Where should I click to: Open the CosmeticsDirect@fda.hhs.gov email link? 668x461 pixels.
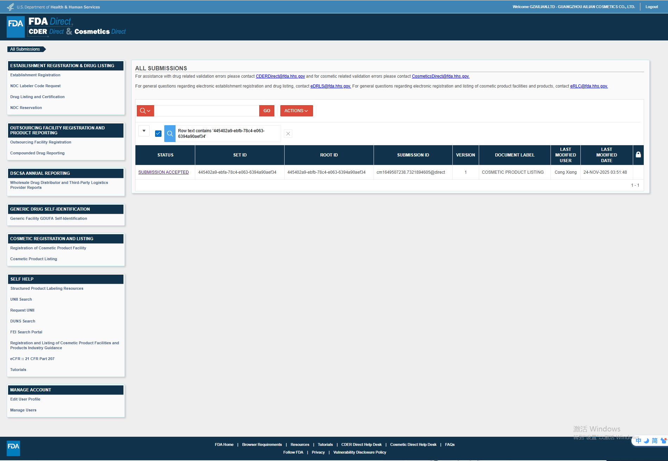[x=440, y=76]
